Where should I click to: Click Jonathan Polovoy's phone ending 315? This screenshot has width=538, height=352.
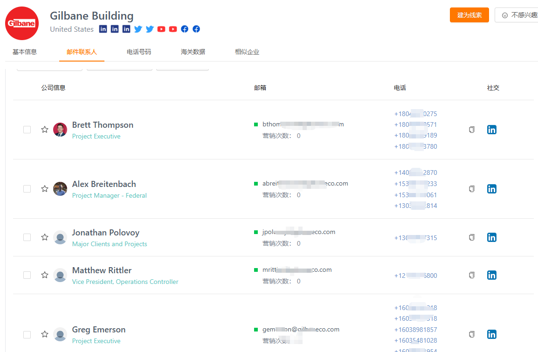pyautogui.click(x=415, y=238)
